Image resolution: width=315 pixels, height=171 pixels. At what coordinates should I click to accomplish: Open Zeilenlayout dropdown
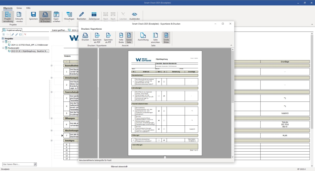click(x=94, y=17)
